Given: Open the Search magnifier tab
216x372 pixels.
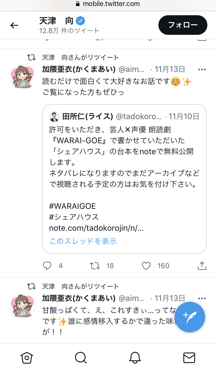Looking at the screenshot, I should [x=81, y=358].
